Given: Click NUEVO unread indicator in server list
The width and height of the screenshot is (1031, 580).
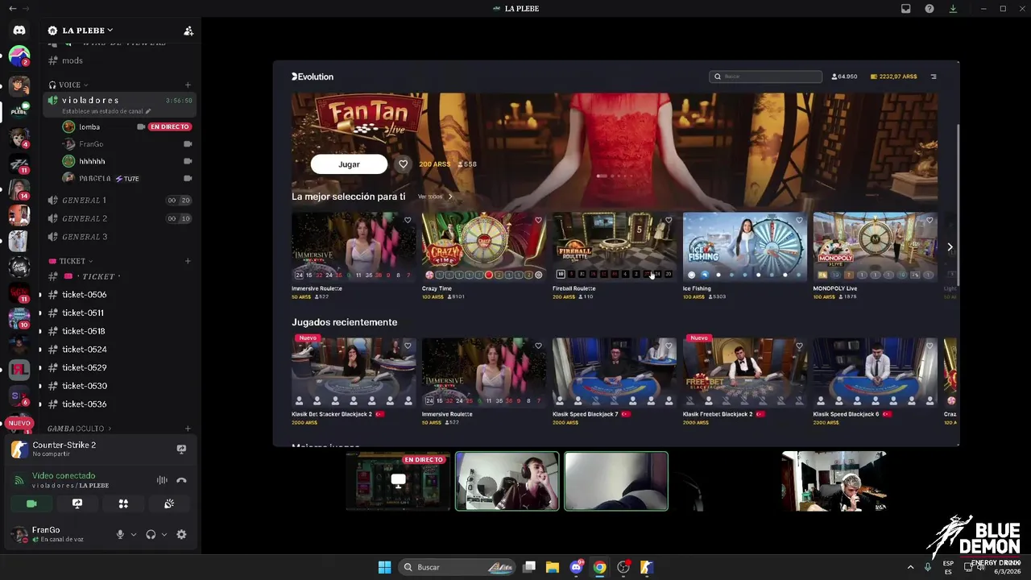Looking at the screenshot, I should tap(19, 423).
